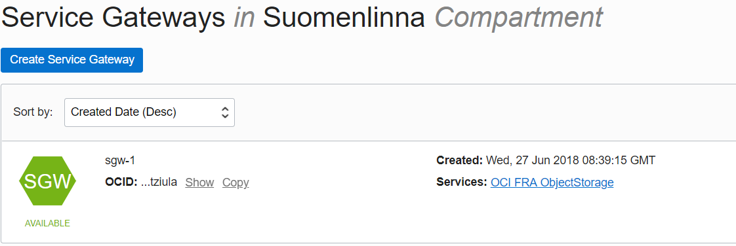Click empty space in the sgw-1 row
Image resolution: width=736 pixels, height=246 pixels.
(x=329, y=215)
